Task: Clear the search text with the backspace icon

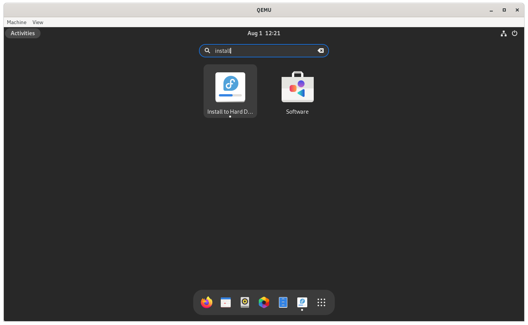Action: click(321, 51)
